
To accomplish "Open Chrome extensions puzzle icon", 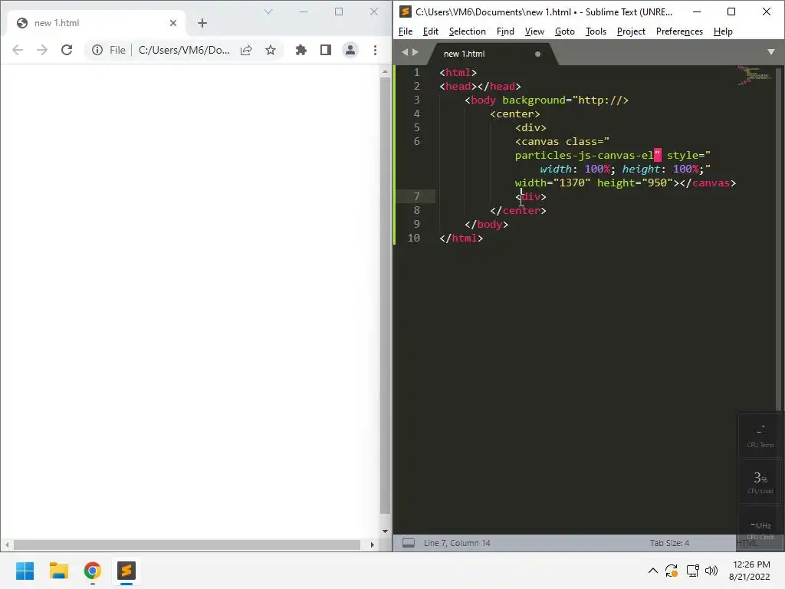I will tap(301, 50).
